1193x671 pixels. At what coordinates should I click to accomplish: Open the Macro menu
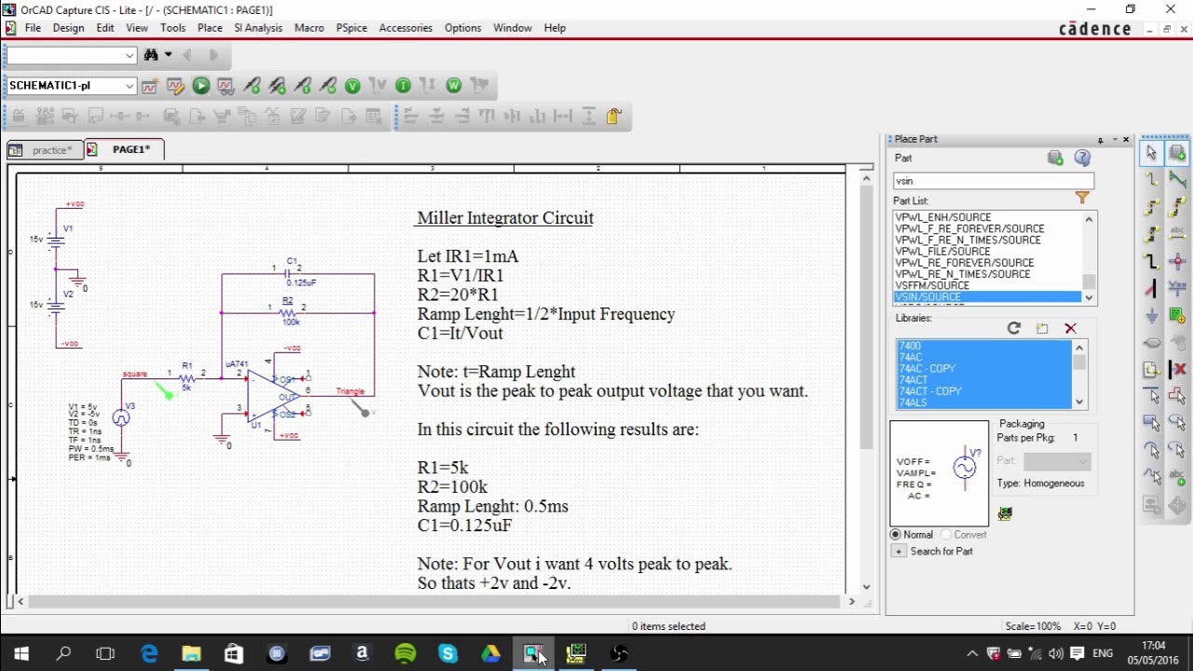(309, 28)
